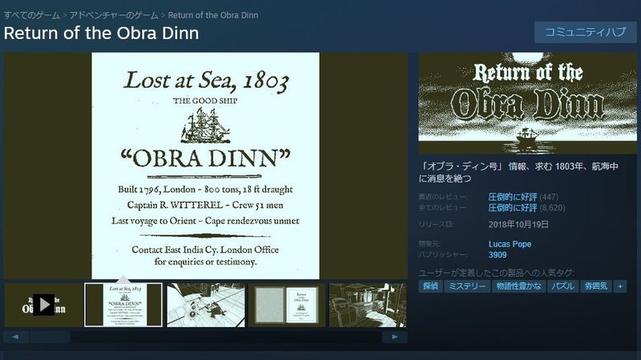Select the 物語性豊かな tag
This screenshot has width=641, height=360.
[x=518, y=286]
